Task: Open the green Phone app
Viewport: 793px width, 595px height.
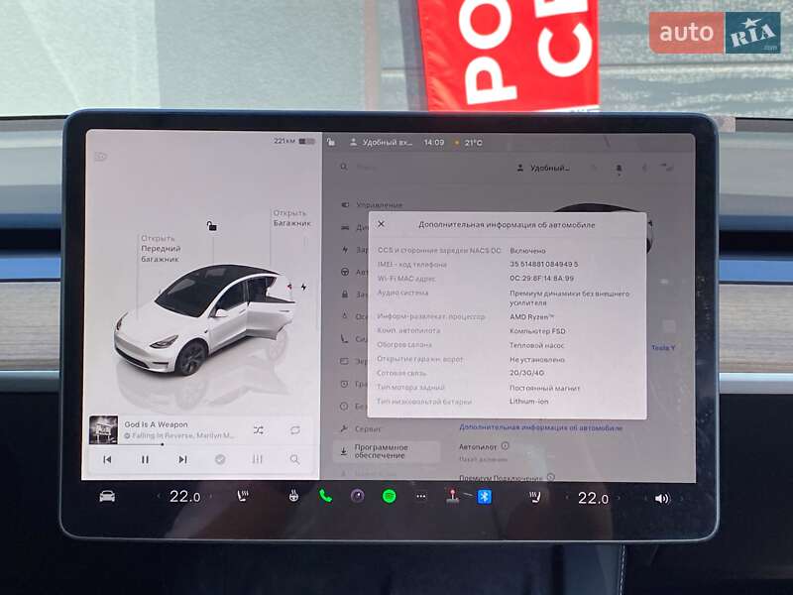Action: pos(326,497)
